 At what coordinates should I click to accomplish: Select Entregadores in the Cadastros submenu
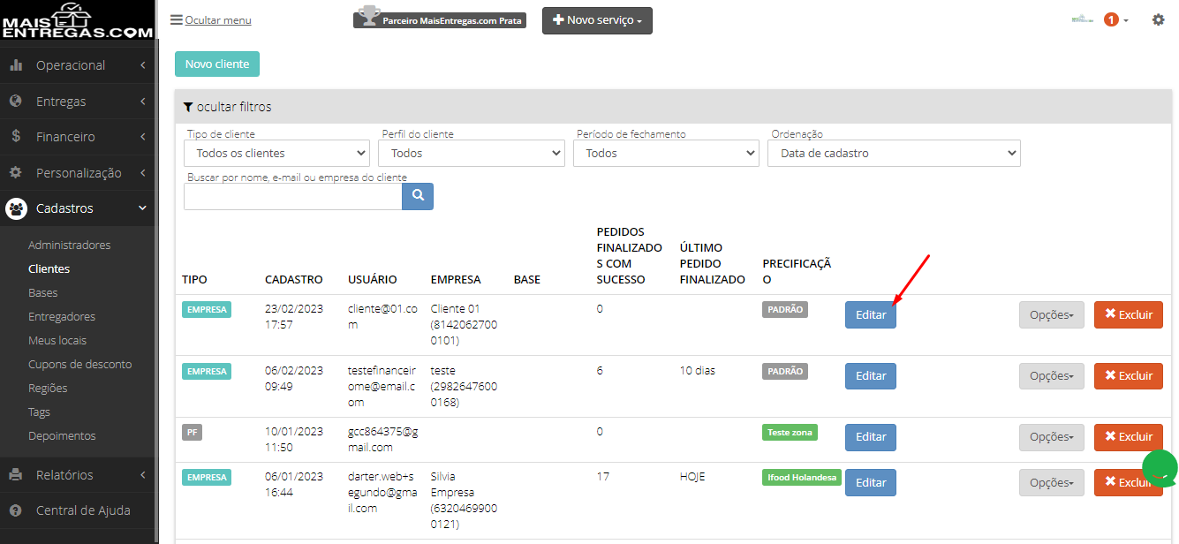point(62,316)
